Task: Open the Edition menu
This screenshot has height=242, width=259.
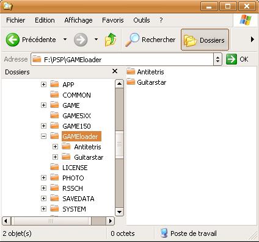Action: coord(45,20)
